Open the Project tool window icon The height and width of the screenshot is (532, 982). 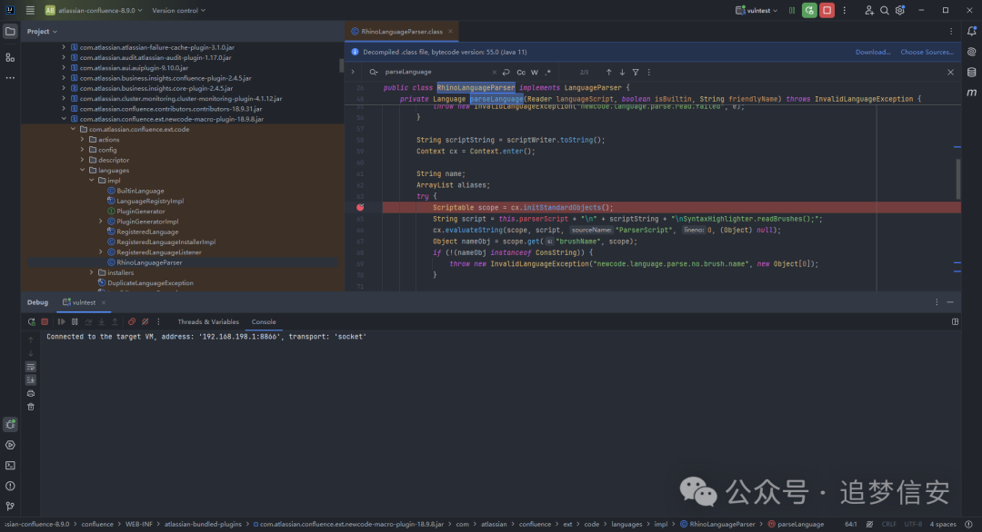click(10, 31)
